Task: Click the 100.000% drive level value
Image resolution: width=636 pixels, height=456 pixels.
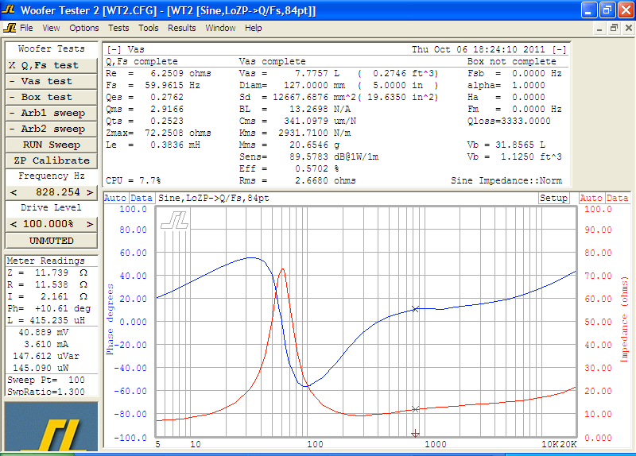Action: coord(48,224)
